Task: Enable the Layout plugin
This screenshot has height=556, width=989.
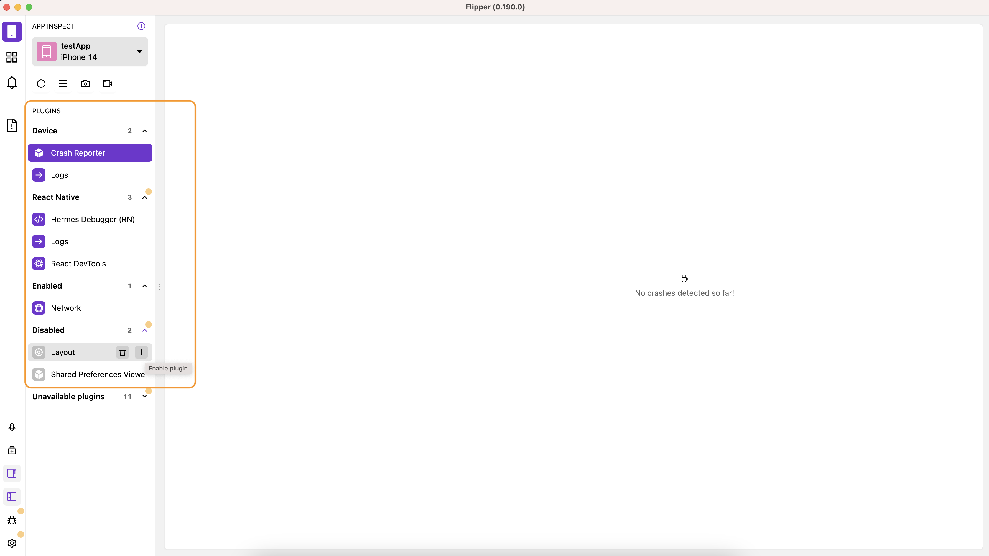Action: tap(141, 352)
